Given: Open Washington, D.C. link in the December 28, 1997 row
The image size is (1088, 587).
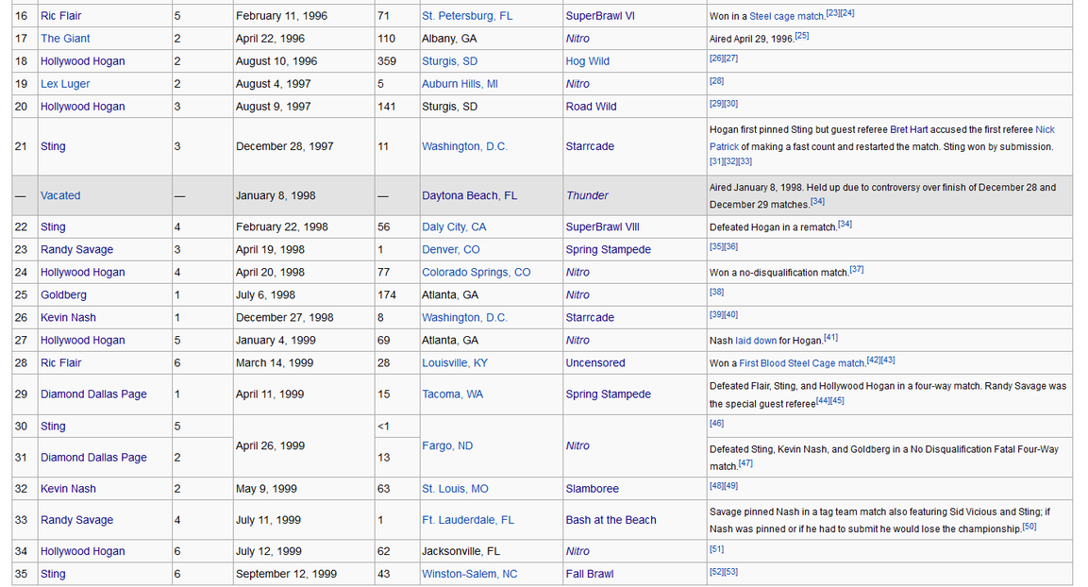Looking at the screenshot, I should (465, 146).
